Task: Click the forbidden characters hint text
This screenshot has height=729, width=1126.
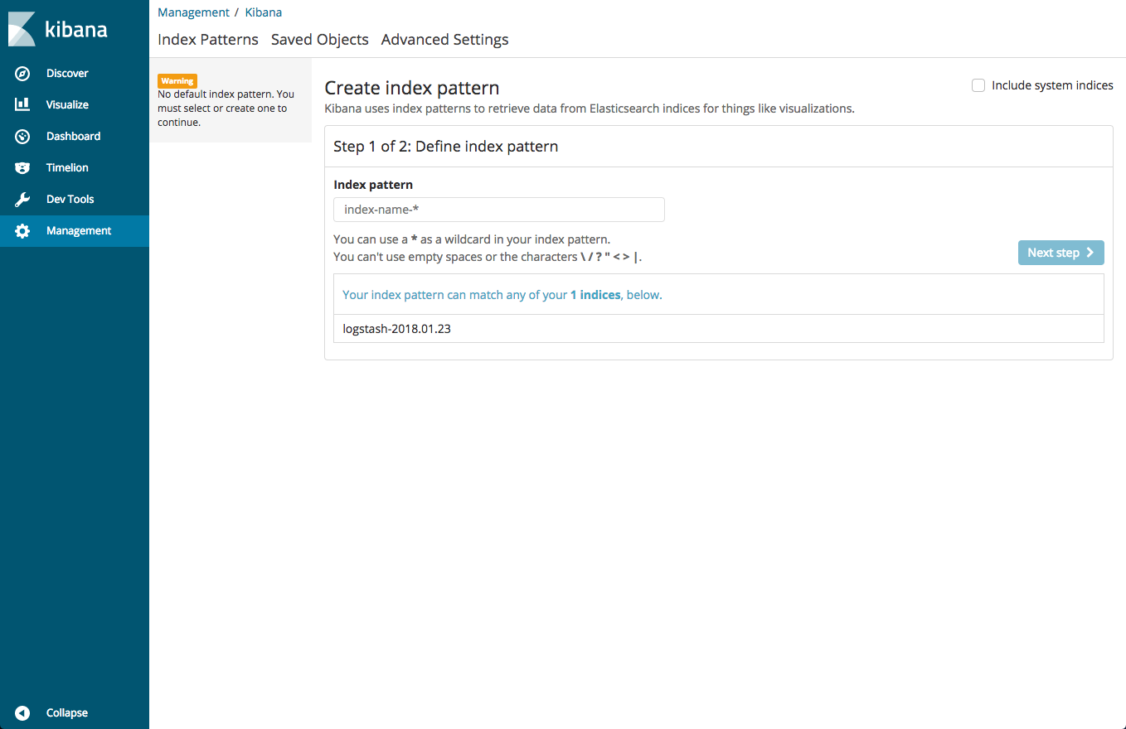Action: tap(488, 257)
